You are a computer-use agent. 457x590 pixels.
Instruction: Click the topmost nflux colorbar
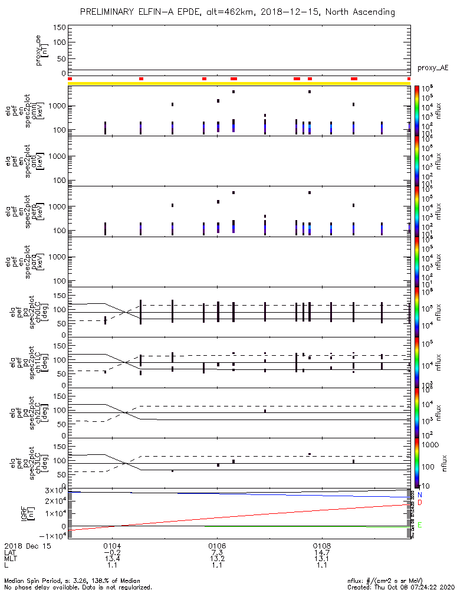tap(417, 110)
